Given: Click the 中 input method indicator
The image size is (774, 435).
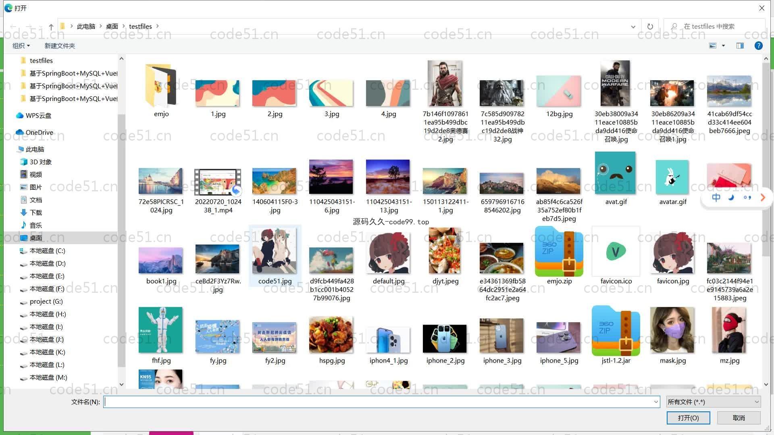Looking at the screenshot, I should (x=716, y=197).
